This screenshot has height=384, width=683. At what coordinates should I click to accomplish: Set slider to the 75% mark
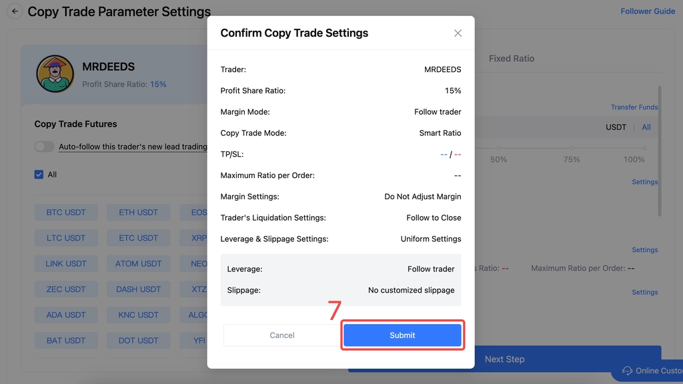tap(571, 149)
